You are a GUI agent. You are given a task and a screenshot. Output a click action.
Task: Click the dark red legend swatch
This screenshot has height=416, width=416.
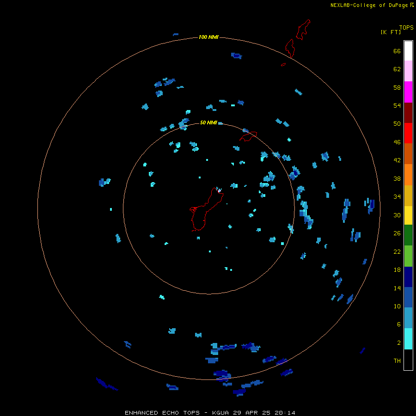[408, 112]
